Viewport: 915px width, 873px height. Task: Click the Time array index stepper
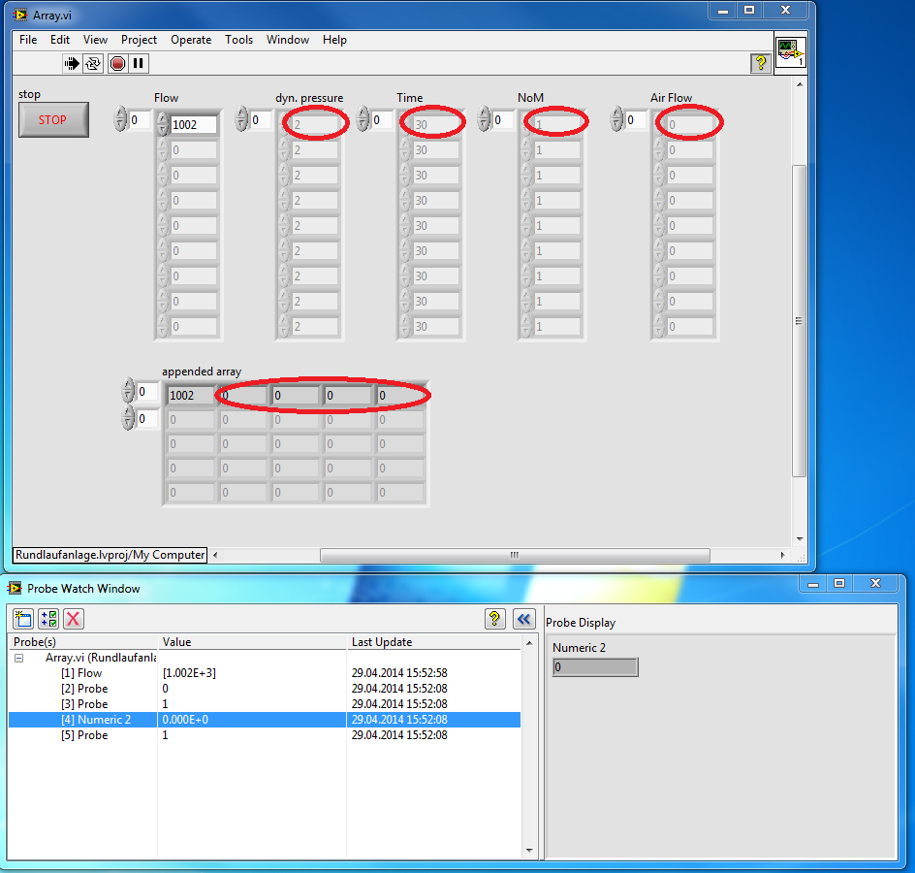[x=363, y=119]
